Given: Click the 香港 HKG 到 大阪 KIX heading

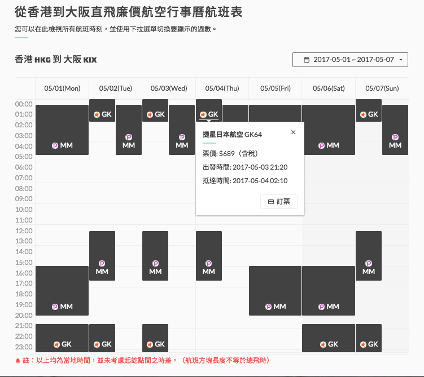Looking at the screenshot, I should coord(56,59).
